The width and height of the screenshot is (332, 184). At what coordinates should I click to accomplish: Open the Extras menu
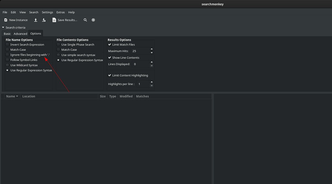(x=60, y=12)
